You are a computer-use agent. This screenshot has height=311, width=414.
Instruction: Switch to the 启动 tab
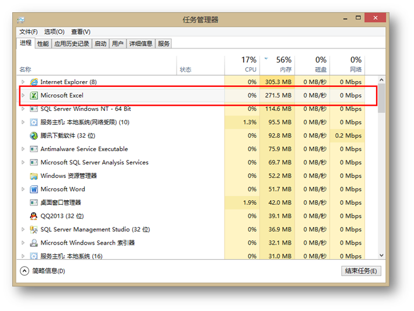point(101,44)
